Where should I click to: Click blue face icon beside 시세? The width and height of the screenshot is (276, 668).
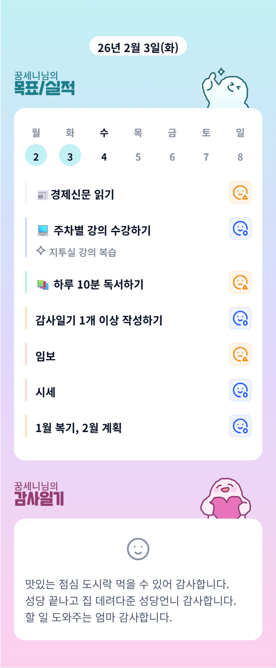240,390
